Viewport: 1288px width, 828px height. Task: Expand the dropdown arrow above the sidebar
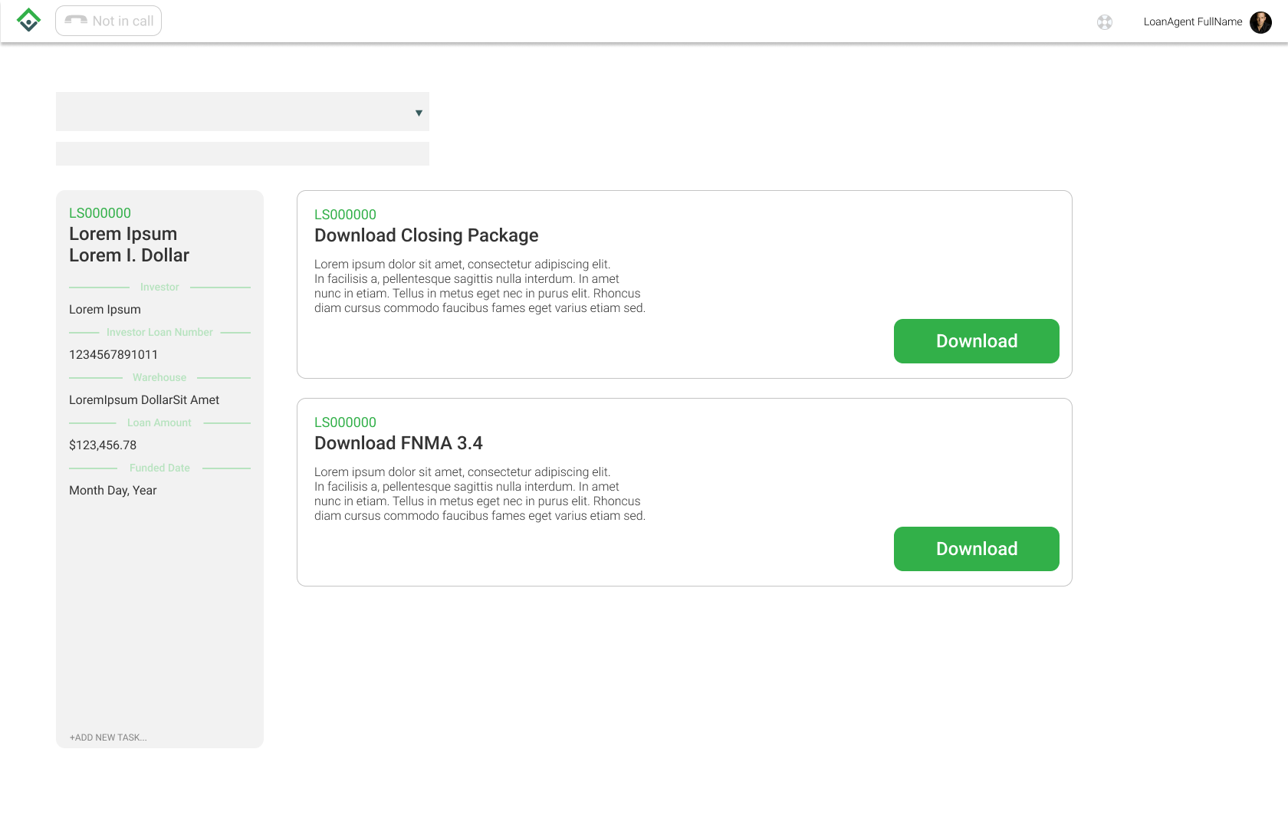(419, 113)
